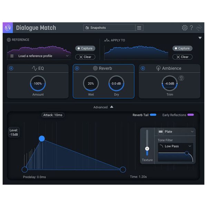Click the Snapshots folder icon
Image resolution: width=207 pixels, height=207 pixels.
87,28
